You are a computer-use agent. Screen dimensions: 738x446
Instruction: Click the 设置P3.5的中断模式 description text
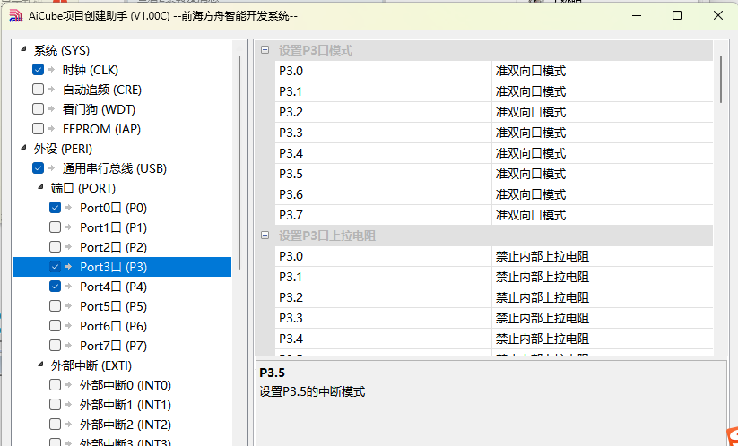312,392
